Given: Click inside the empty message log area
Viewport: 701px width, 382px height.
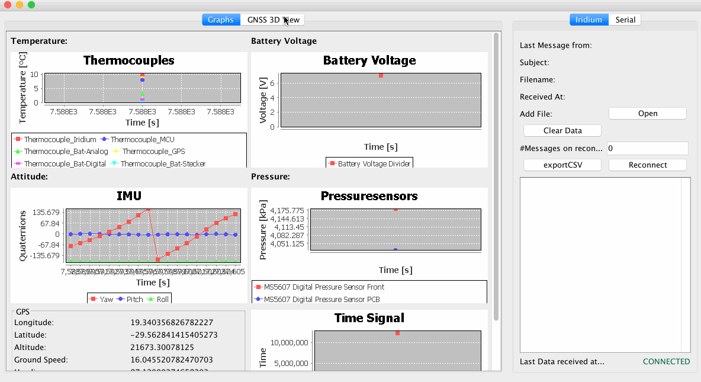Looking at the screenshot, I should coord(600,265).
